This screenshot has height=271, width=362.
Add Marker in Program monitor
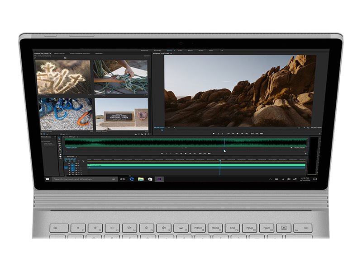pos(214,134)
